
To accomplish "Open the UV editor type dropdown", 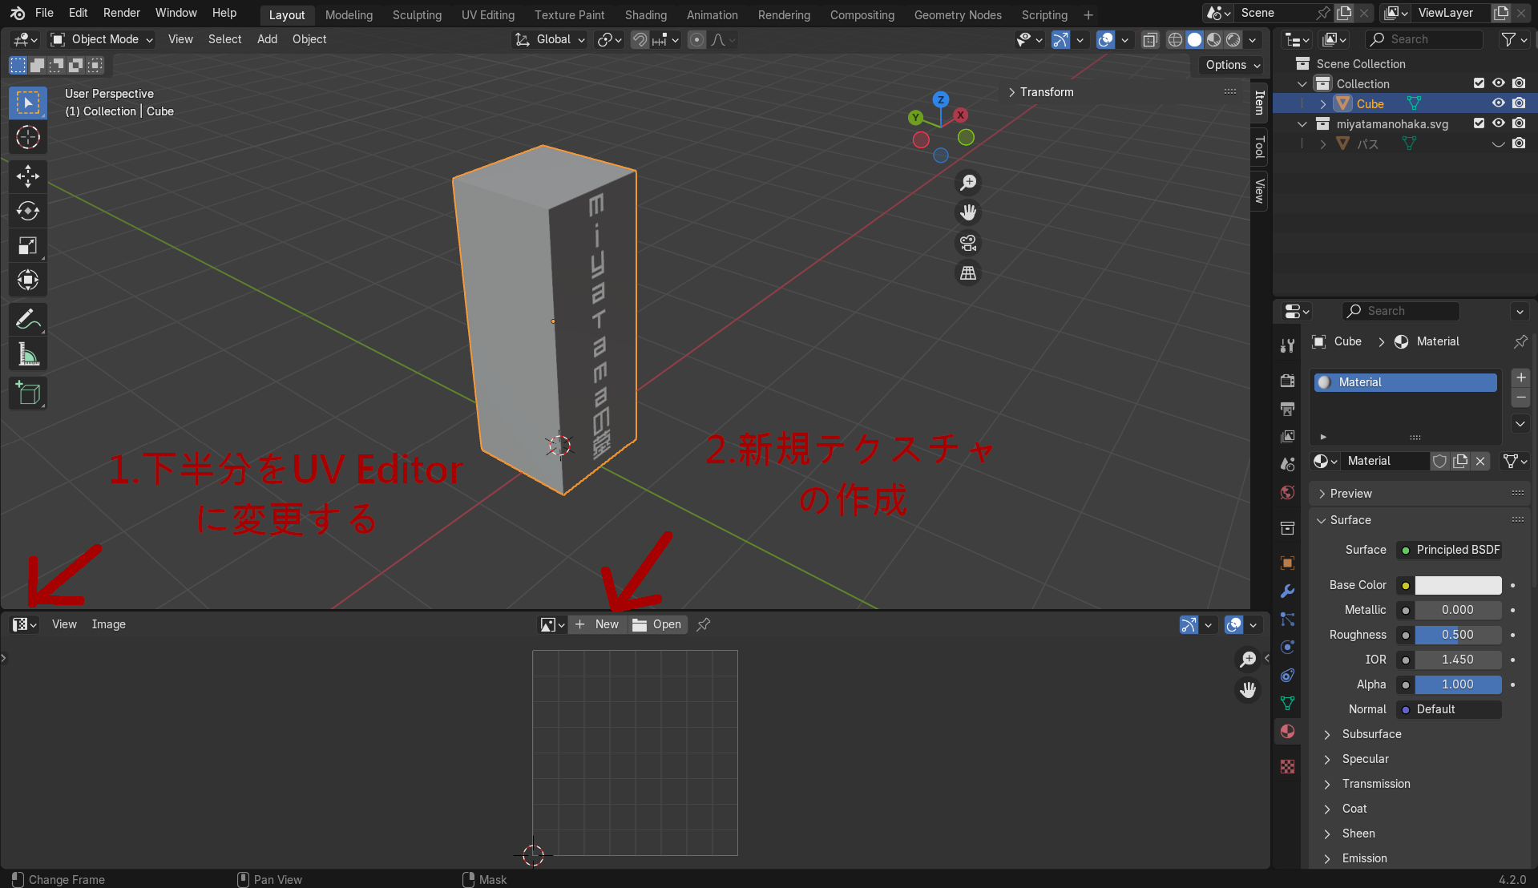I will click(25, 624).
